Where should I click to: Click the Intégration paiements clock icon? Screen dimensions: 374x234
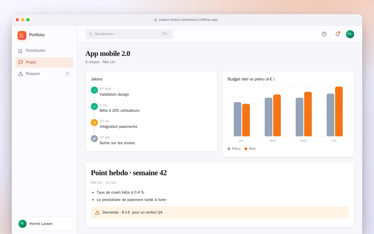point(94,123)
